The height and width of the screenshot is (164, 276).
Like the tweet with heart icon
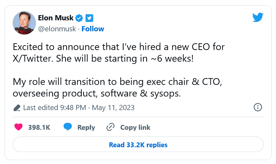tap(19, 127)
